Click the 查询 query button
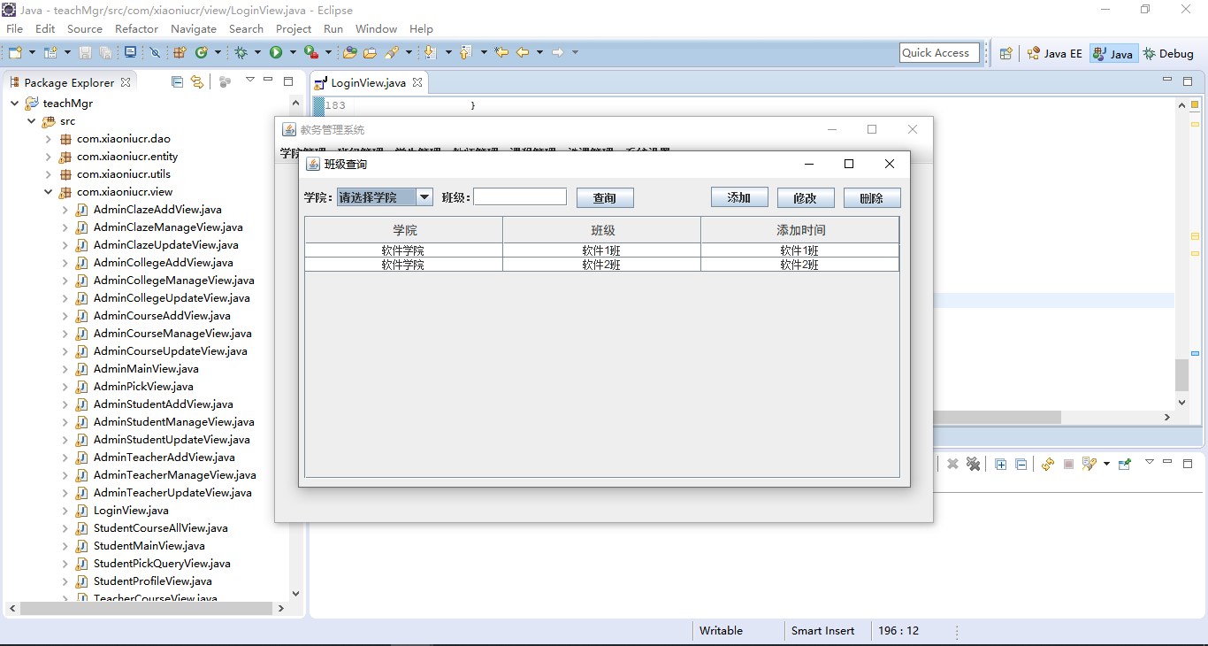The image size is (1208, 646). pyautogui.click(x=605, y=197)
